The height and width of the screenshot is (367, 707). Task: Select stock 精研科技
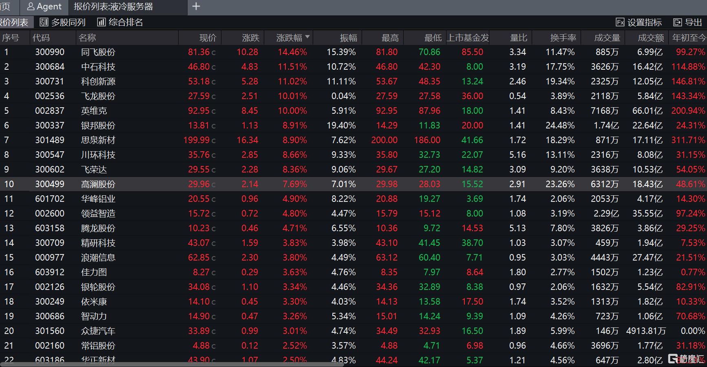pos(98,243)
